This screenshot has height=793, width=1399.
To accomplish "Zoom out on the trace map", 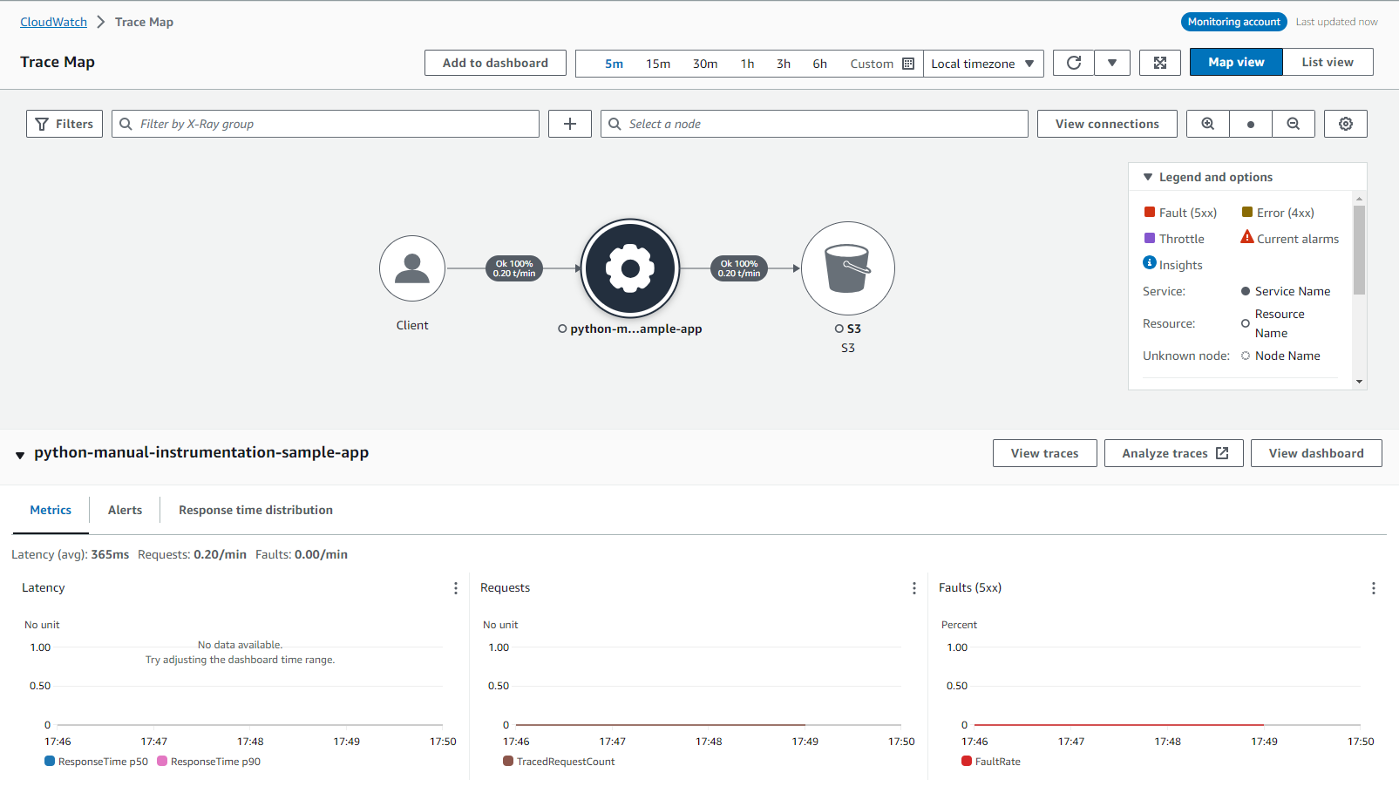I will (x=1294, y=124).
